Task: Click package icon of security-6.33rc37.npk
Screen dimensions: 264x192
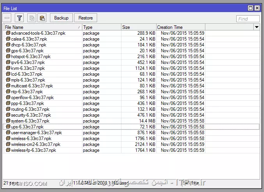Action: (8, 115)
